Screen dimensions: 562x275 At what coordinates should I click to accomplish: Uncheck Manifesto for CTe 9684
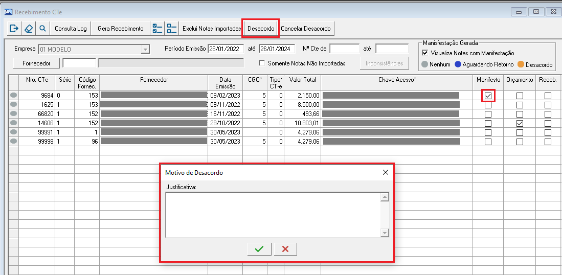point(488,96)
